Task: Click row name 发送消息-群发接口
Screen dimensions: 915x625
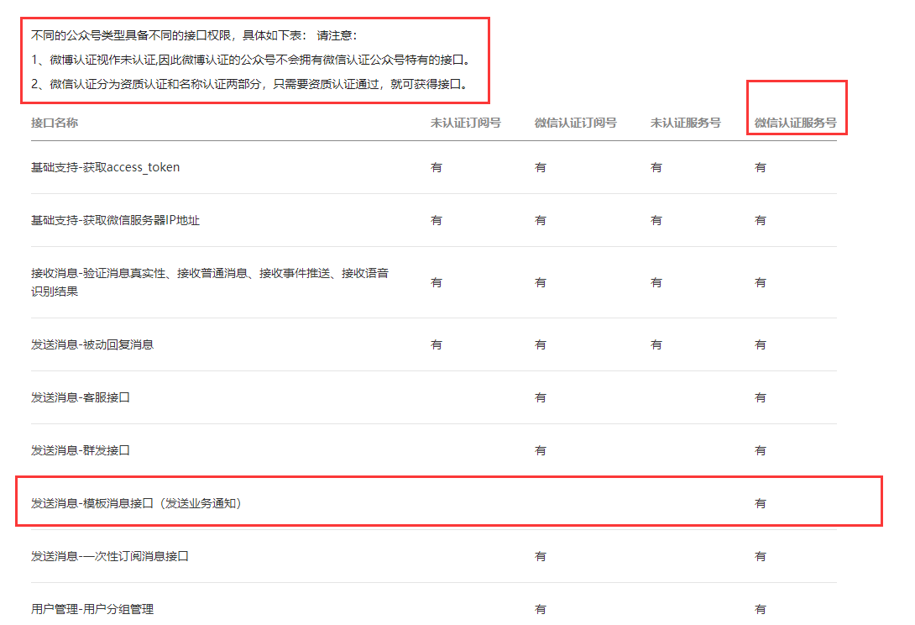Action: click(x=81, y=450)
